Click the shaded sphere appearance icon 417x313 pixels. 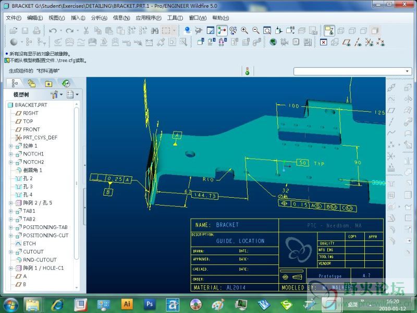pyautogui.click(x=14, y=42)
